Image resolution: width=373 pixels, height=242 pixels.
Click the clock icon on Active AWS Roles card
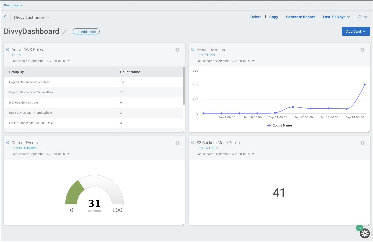point(8,49)
